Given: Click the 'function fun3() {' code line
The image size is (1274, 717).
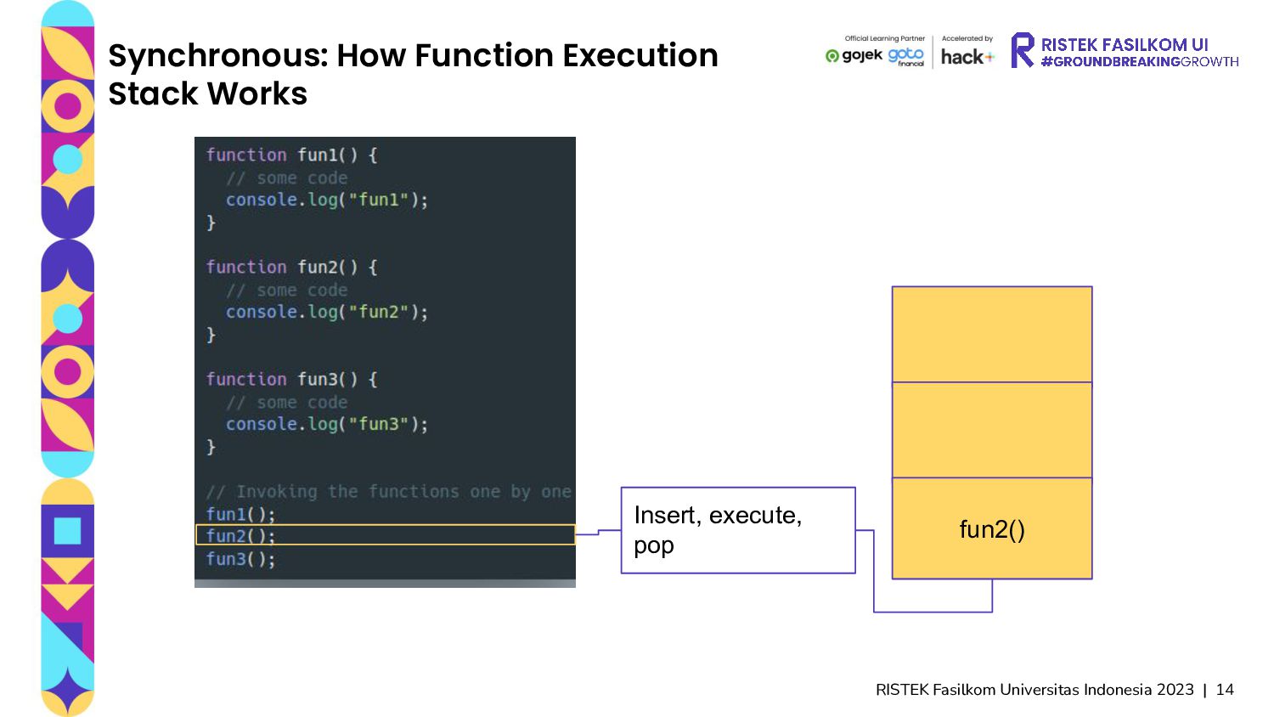Looking at the screenshot, I should pyautogui.click(x=291, y=379).
